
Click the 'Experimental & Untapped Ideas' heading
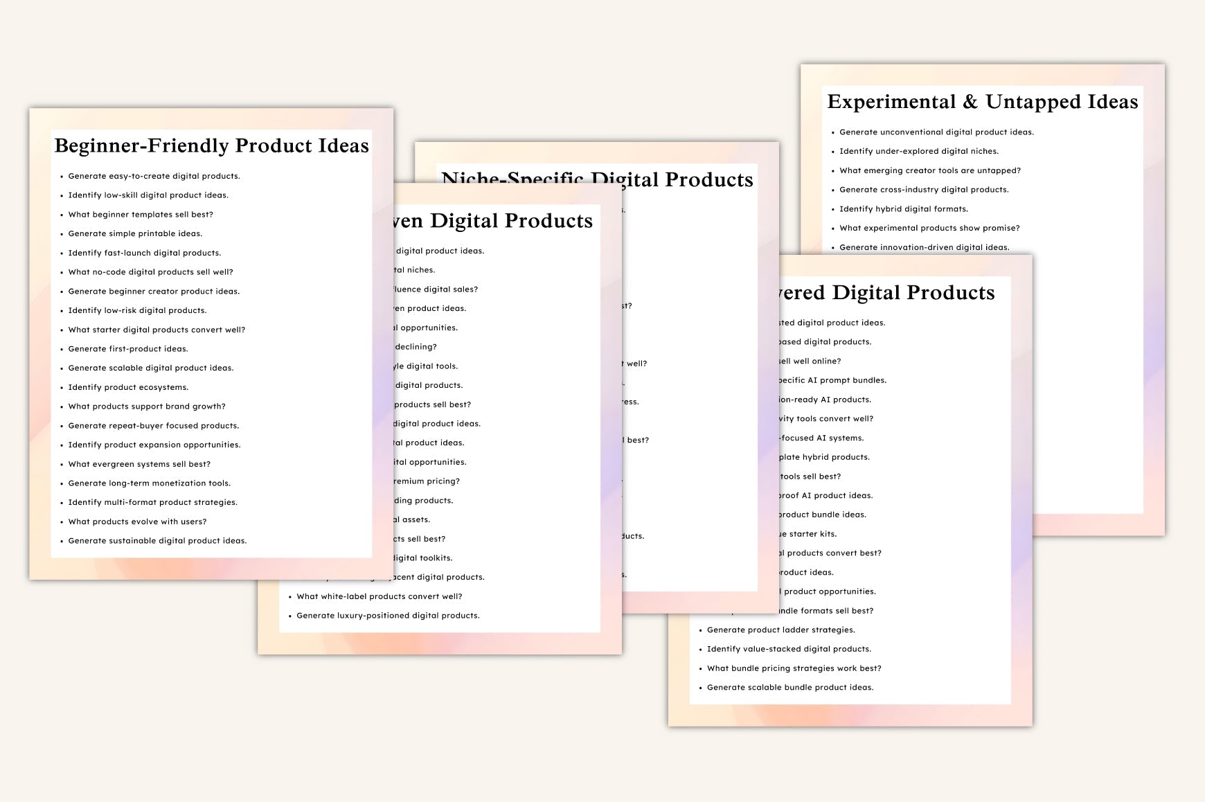pos(982,102)
